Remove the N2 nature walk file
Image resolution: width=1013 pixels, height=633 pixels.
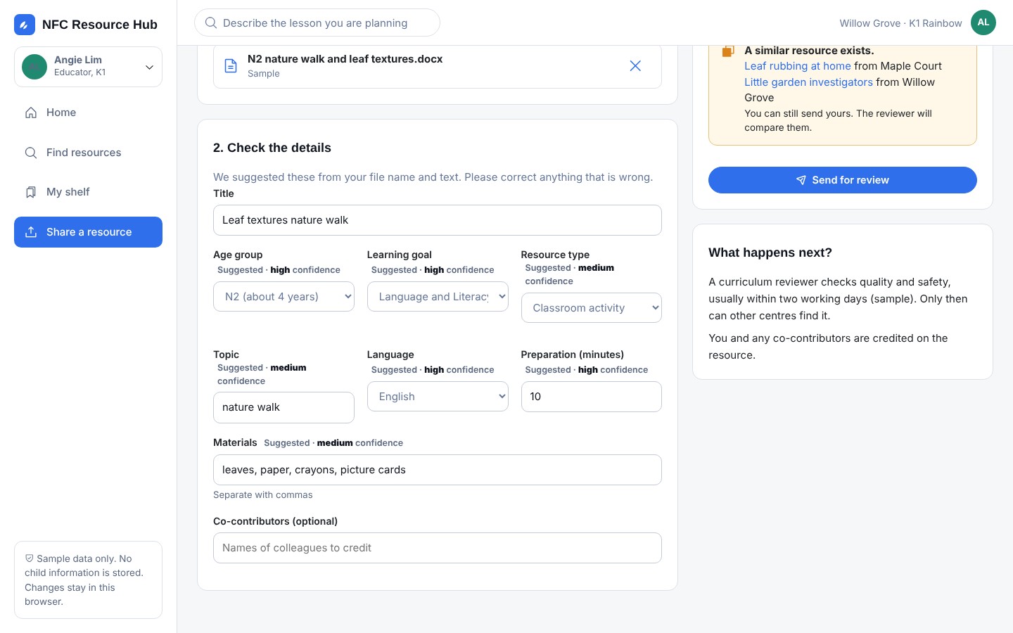coord(635,65)
